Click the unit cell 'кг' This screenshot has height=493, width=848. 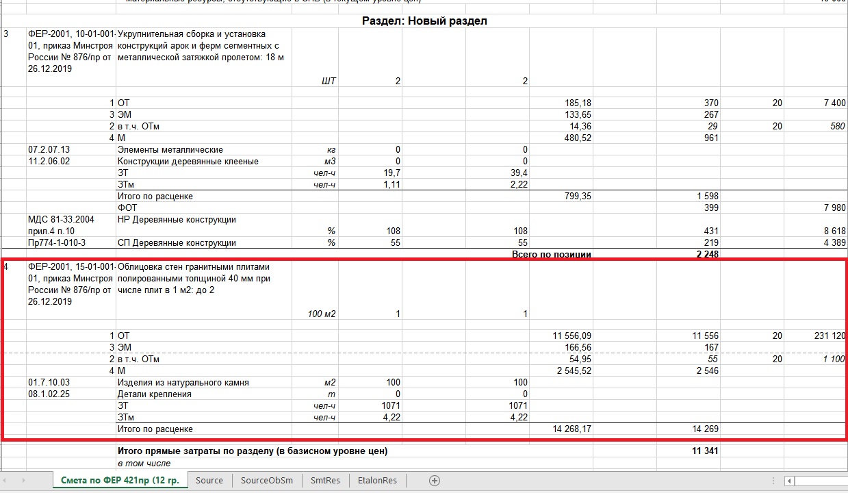click(332, 149)
